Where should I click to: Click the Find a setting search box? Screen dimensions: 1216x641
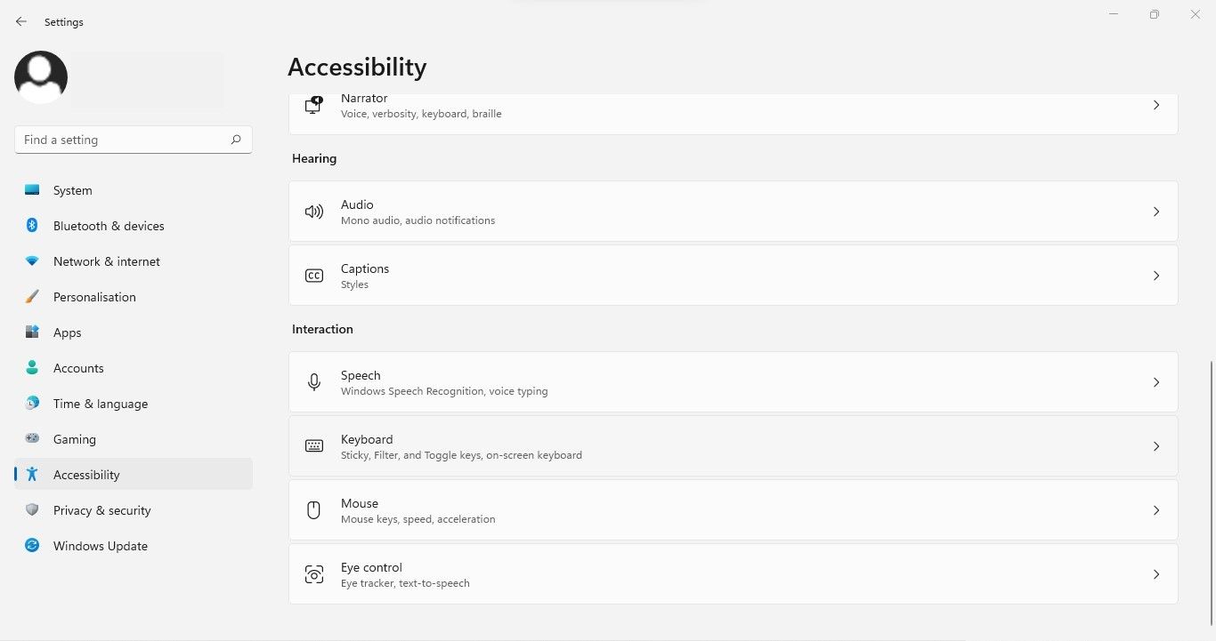tap(134, 140)
